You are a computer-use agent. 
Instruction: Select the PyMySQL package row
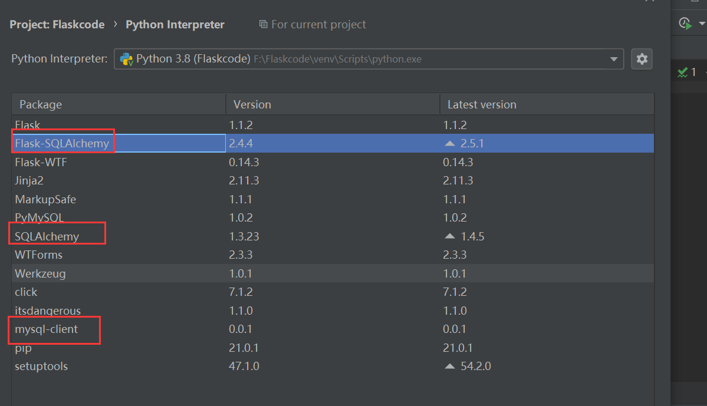(x=333, y=217)
